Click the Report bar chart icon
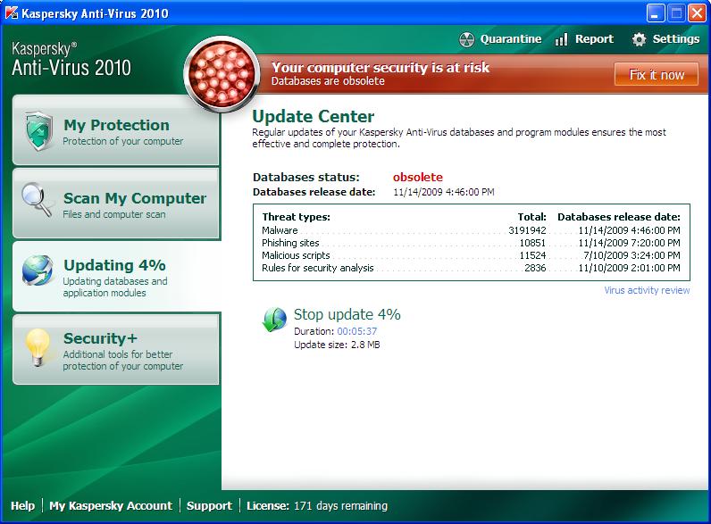This screenshot has height=524, width=711. [561, 39]
